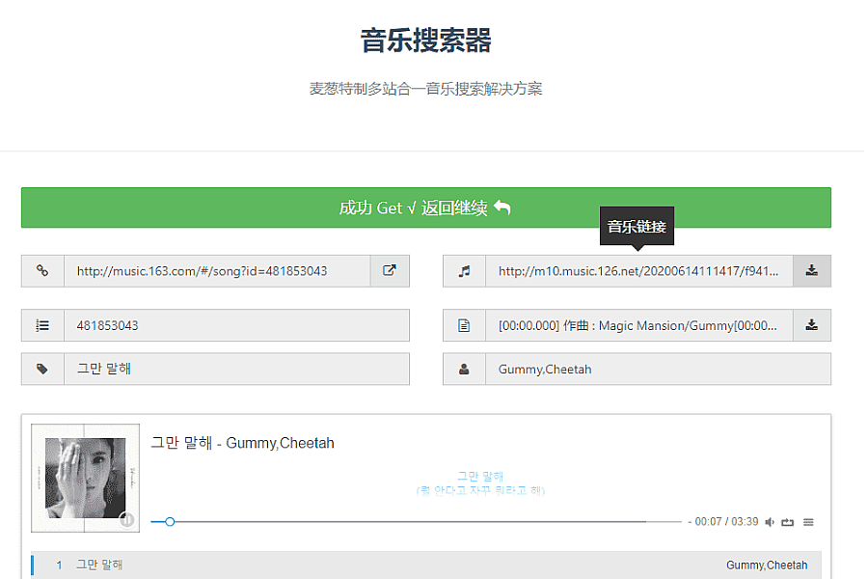Download the lyrics text file
This screenshot has height=579, width=868.
pos(811,325)
